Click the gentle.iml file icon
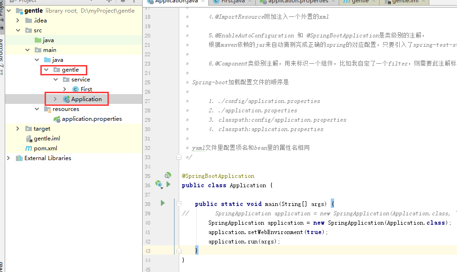This screenshot has width=457, height=272. pyautogui.click(x=29, y=139)
